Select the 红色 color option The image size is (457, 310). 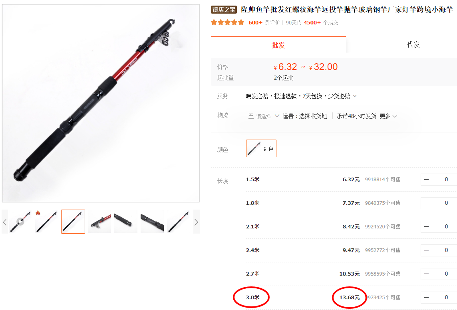pyautogui.click(x=261, y=148)
